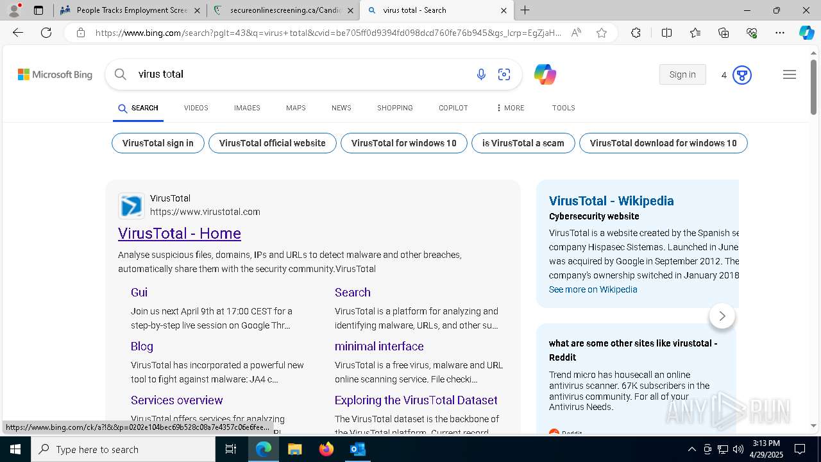Start voice search with microphone icon
This screenshot has width=821, height=462.
click(x=481, y=75)
